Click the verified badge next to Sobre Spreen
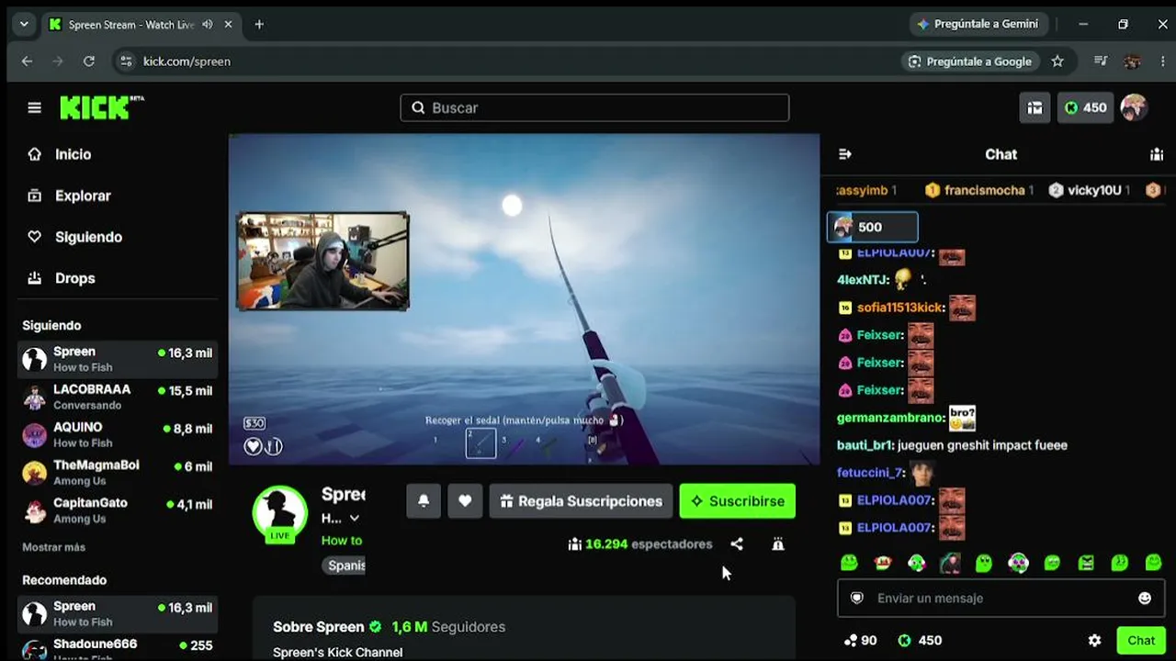Screen dimensions: 1176x661 pyautogui.click(x=375, y=627)
